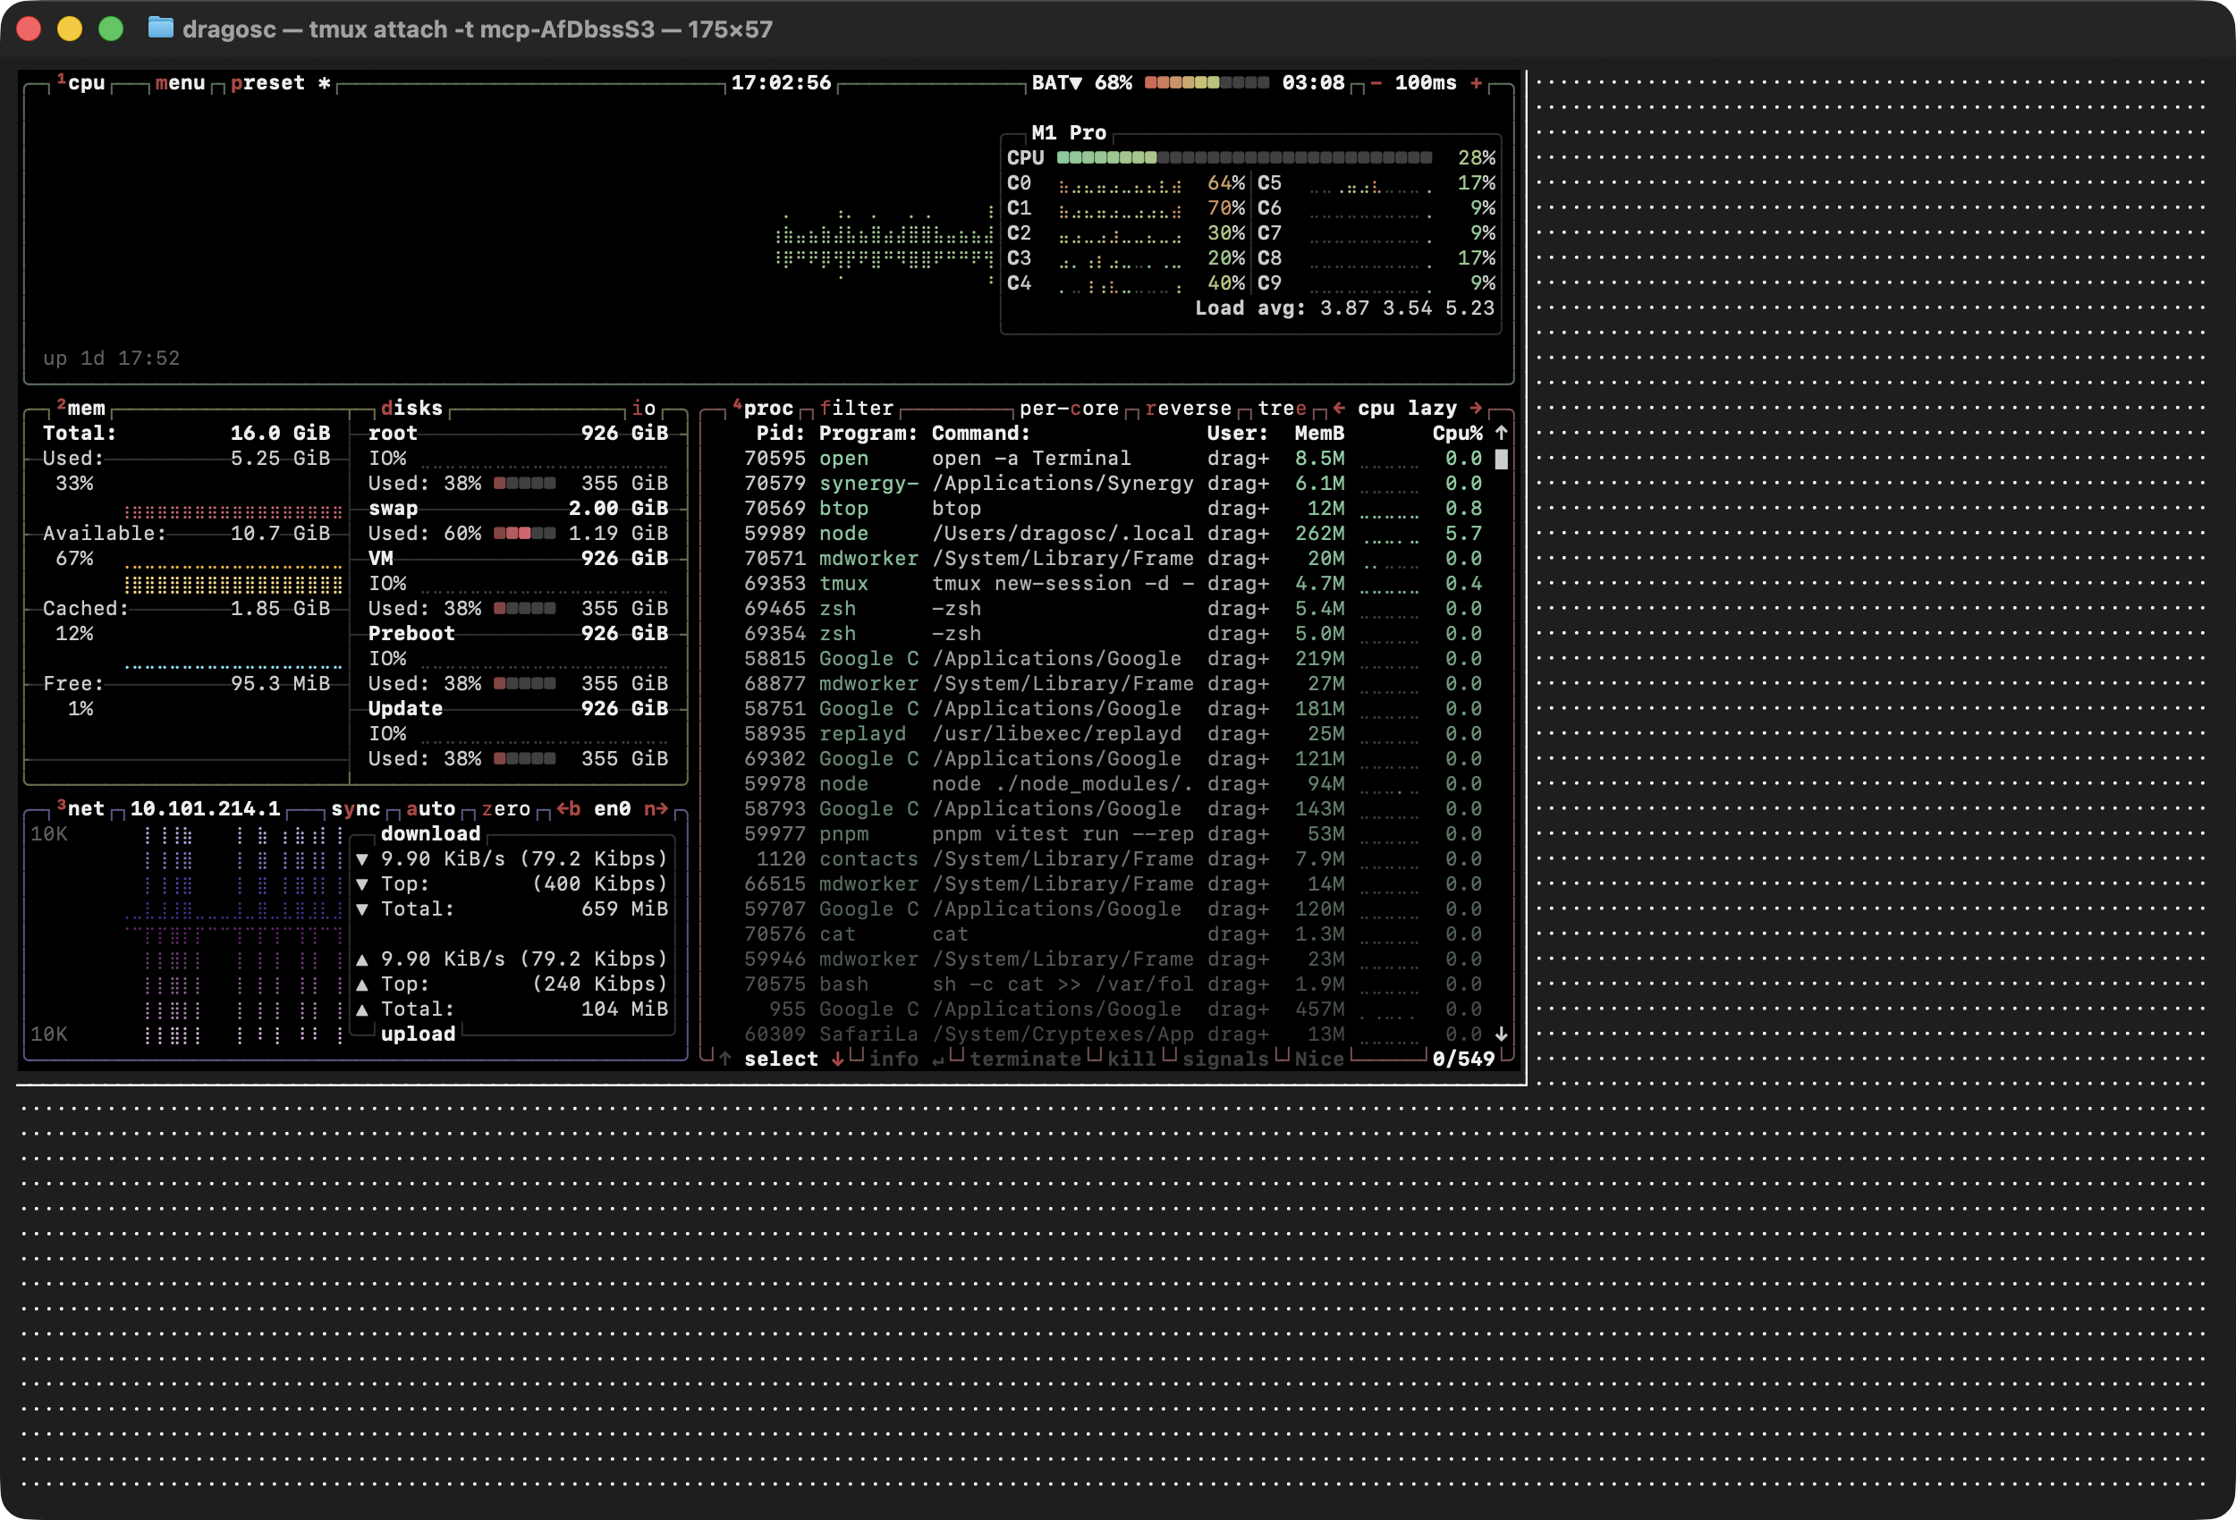Switch to next network interface arrow
The width and height of the screenshot is (2236, 1520).
[656, 809]
